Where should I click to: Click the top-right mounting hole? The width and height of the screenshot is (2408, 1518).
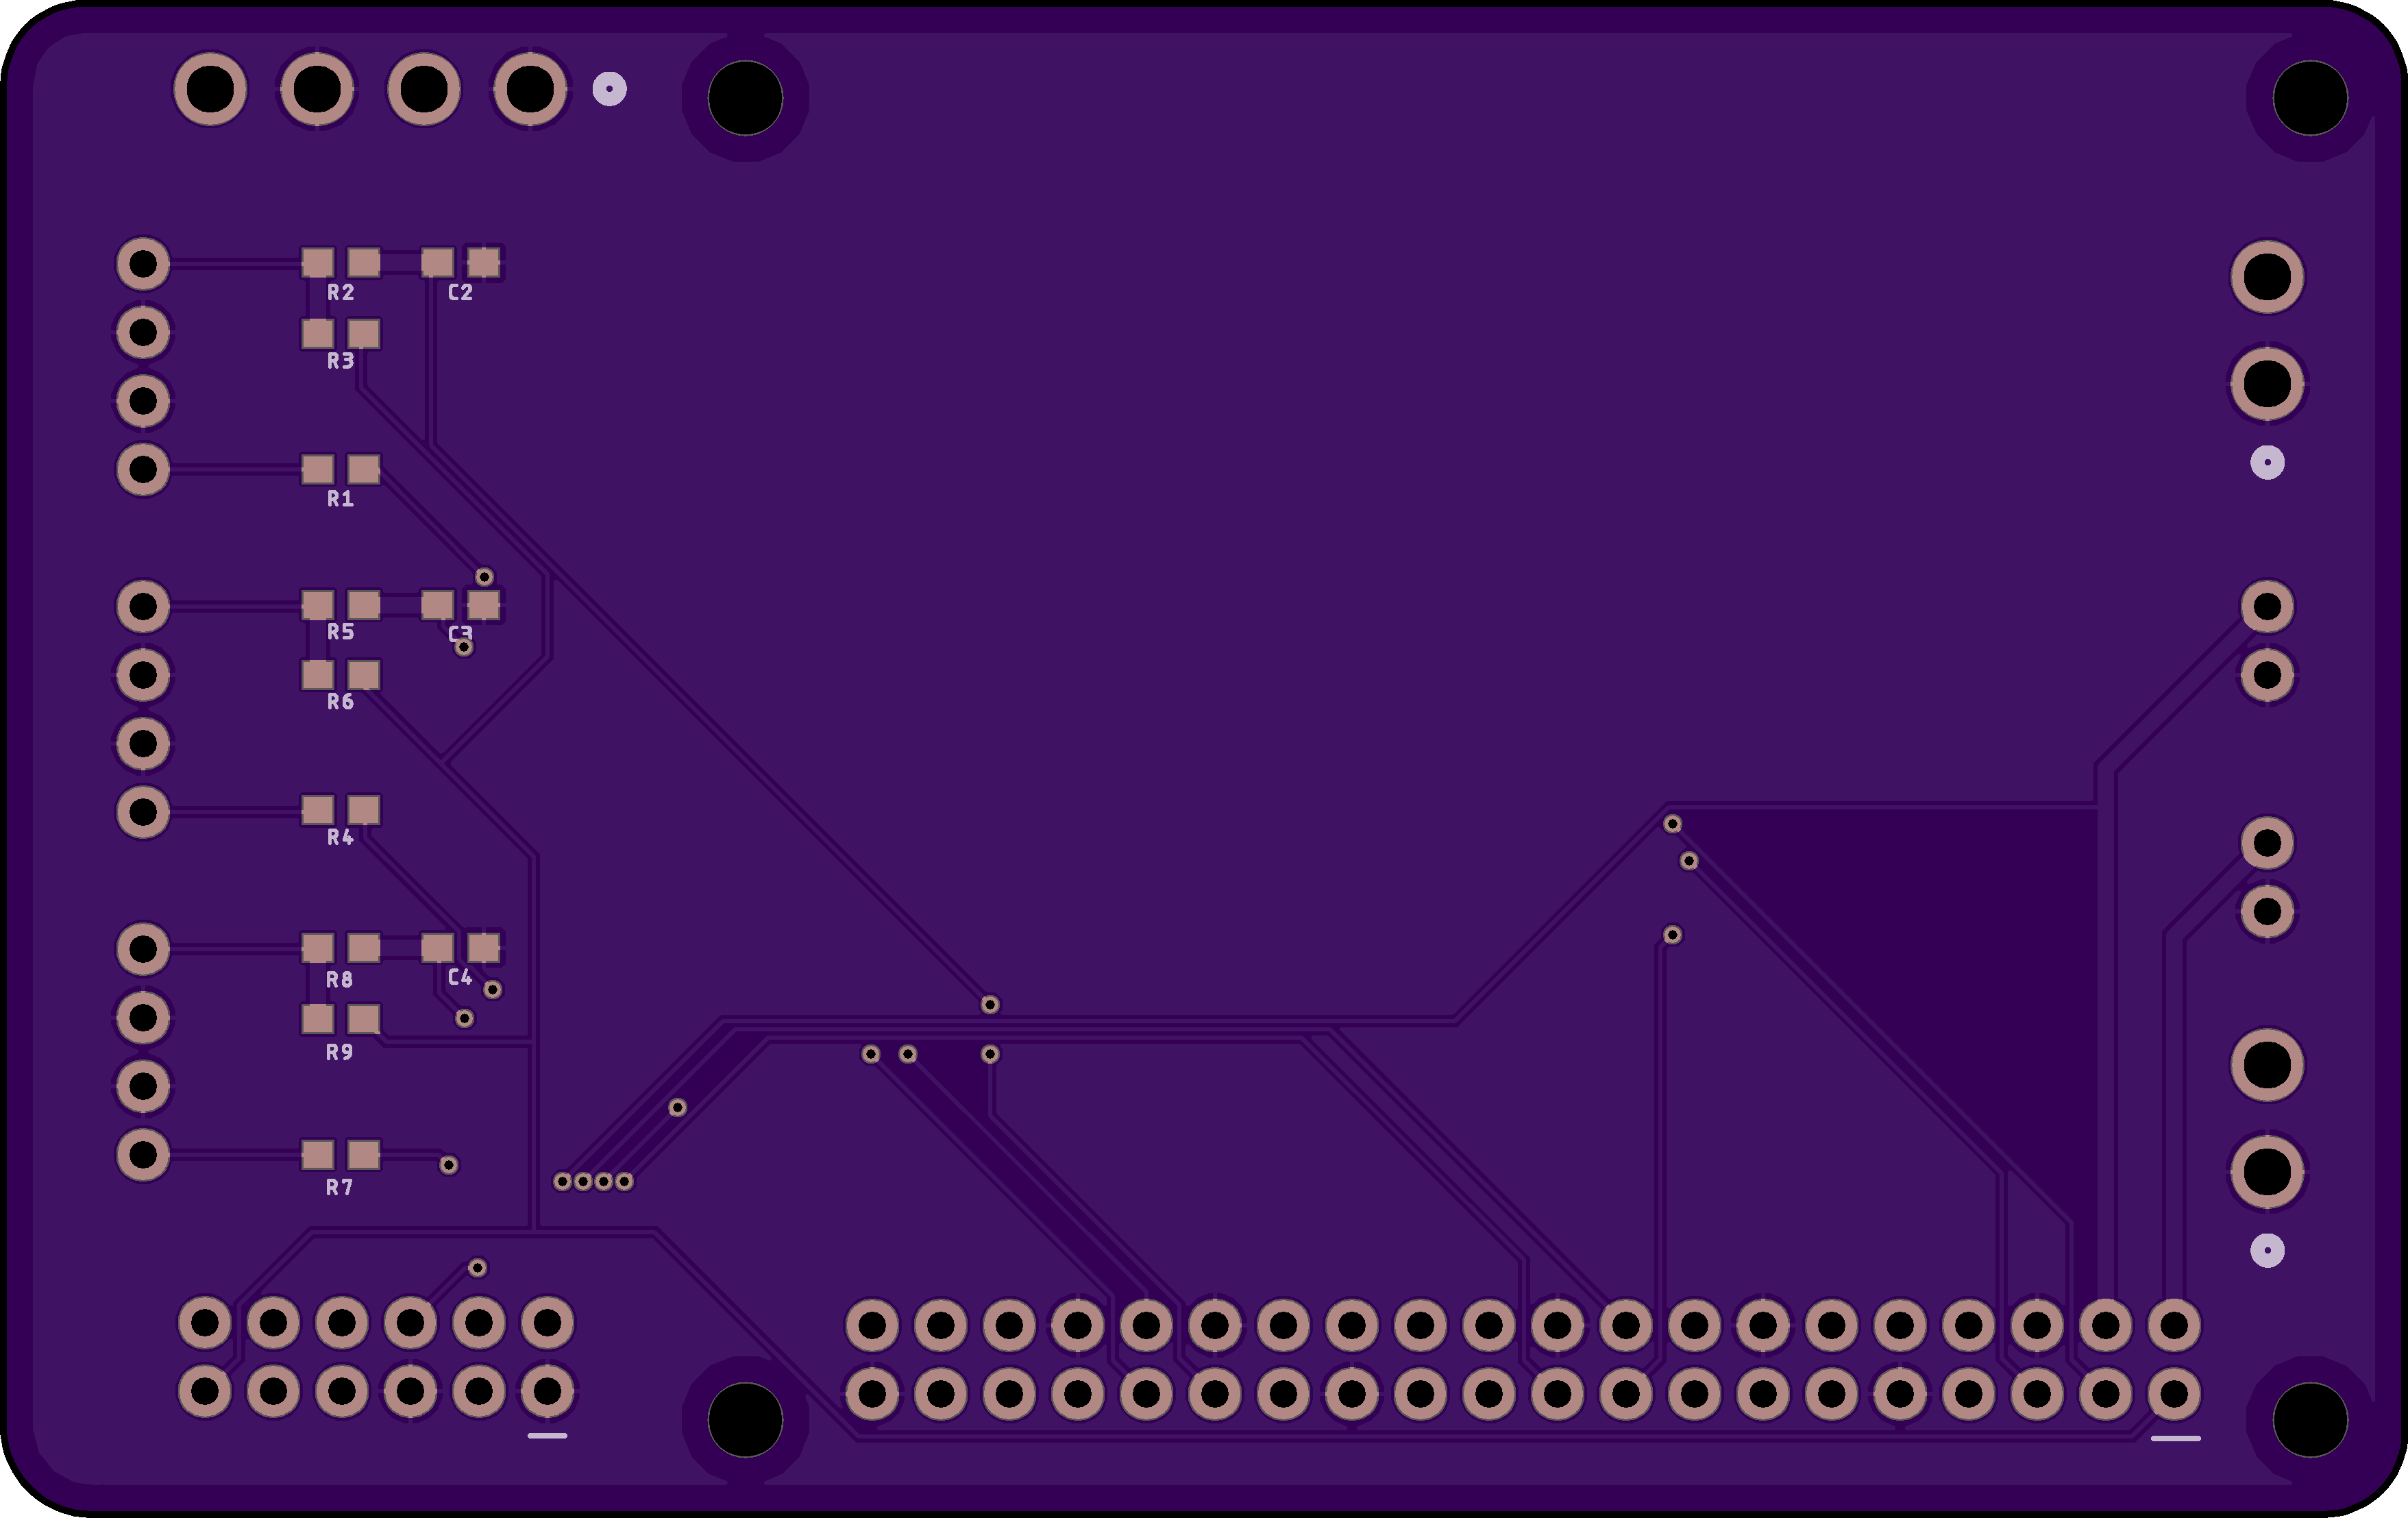point(2310,98)
